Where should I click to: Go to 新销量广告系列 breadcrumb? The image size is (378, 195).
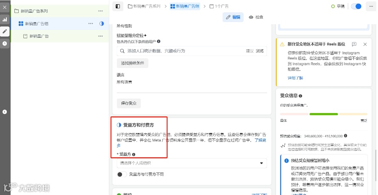pos(144,6)
